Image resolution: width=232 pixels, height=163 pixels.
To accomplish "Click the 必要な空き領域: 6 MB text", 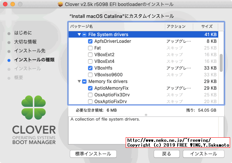I will 96,110.
